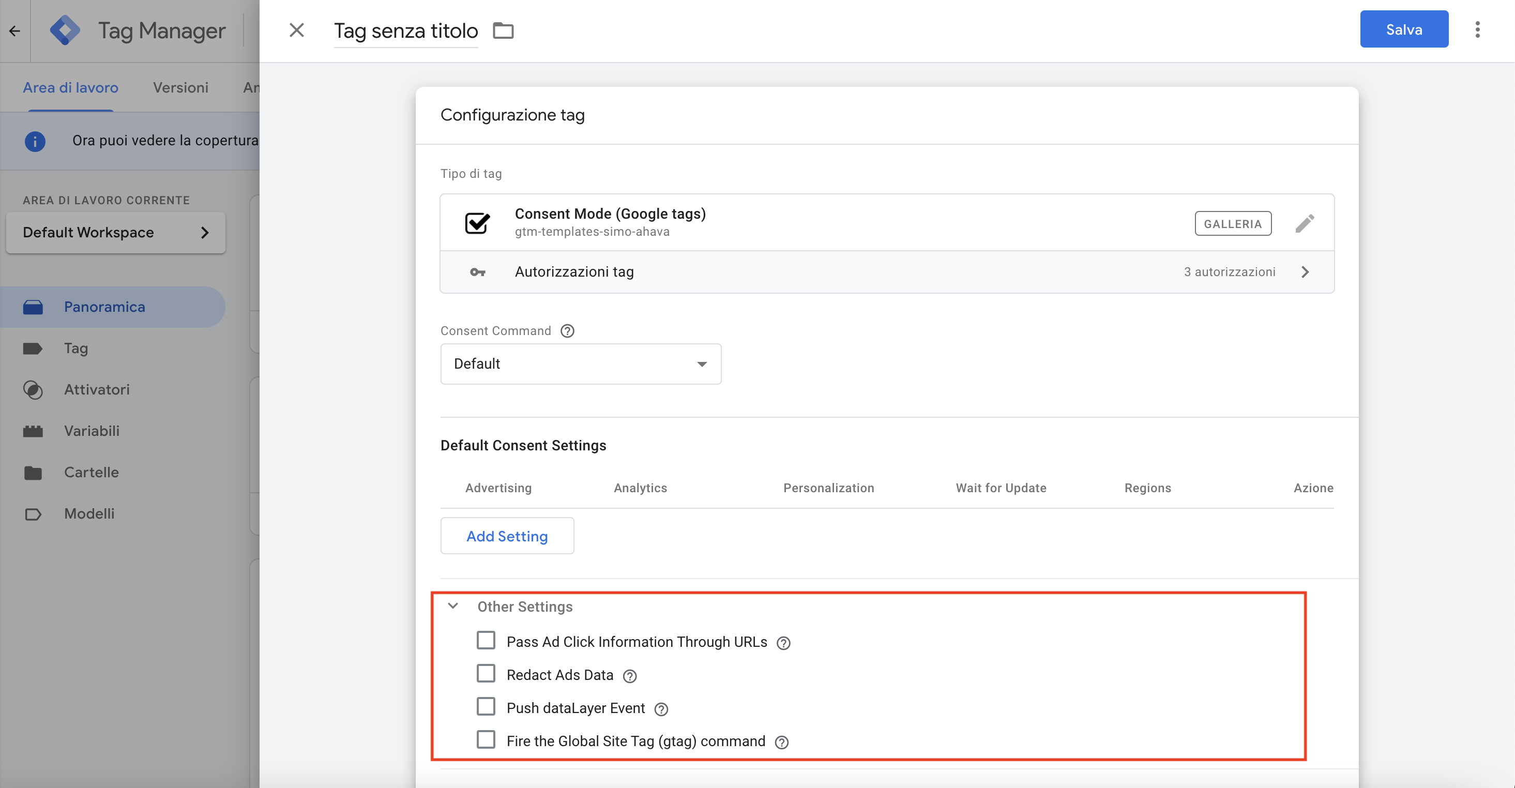1515x788 pixels.
Task: Click the key icon beside Autorizzazioni tag
Action: click(x=478, y=272)
